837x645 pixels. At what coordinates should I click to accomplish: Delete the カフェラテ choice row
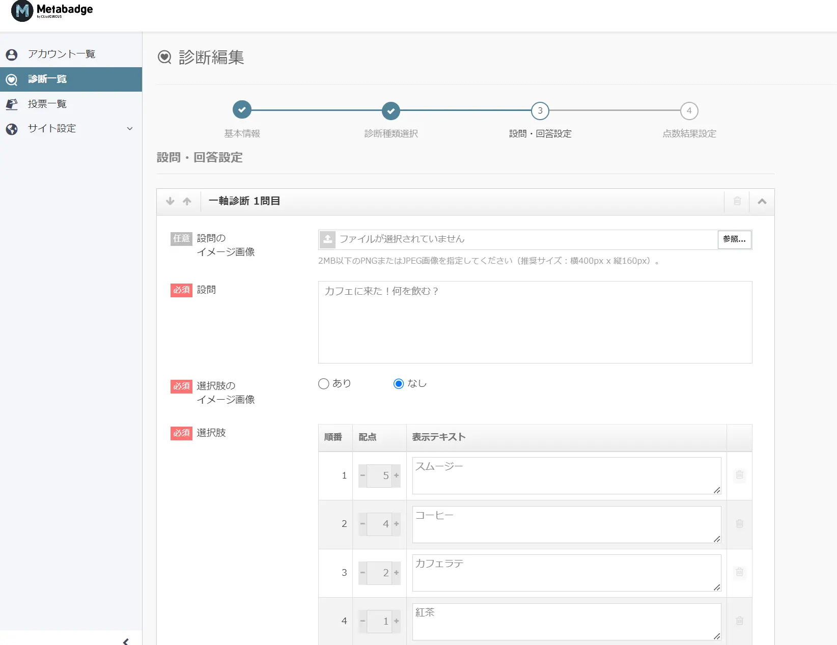[x=740, y=572]
